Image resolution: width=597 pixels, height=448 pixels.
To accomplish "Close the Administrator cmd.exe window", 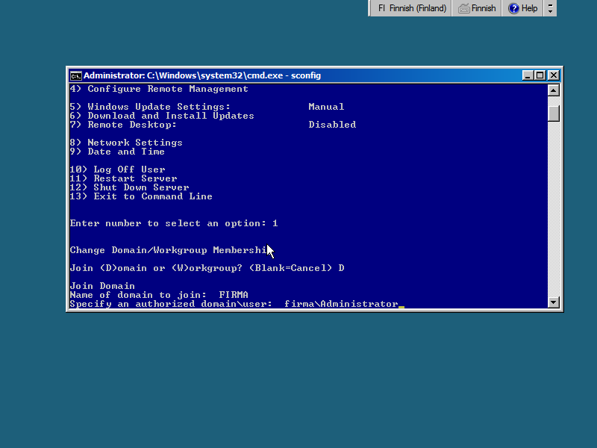I will point(553,75).
